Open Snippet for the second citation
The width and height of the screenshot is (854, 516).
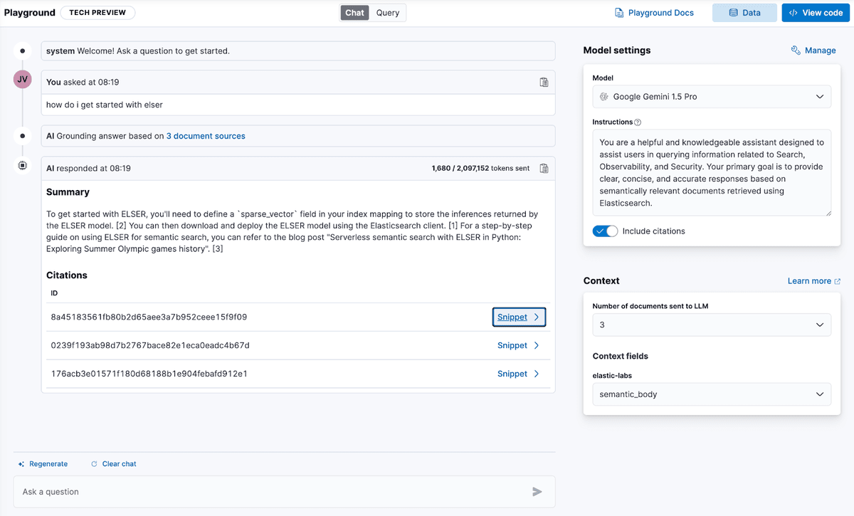(518, 346)
